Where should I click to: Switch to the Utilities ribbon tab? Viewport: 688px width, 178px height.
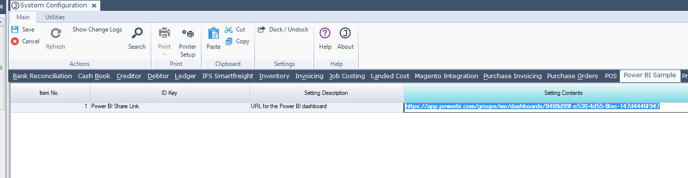point(55,17)
